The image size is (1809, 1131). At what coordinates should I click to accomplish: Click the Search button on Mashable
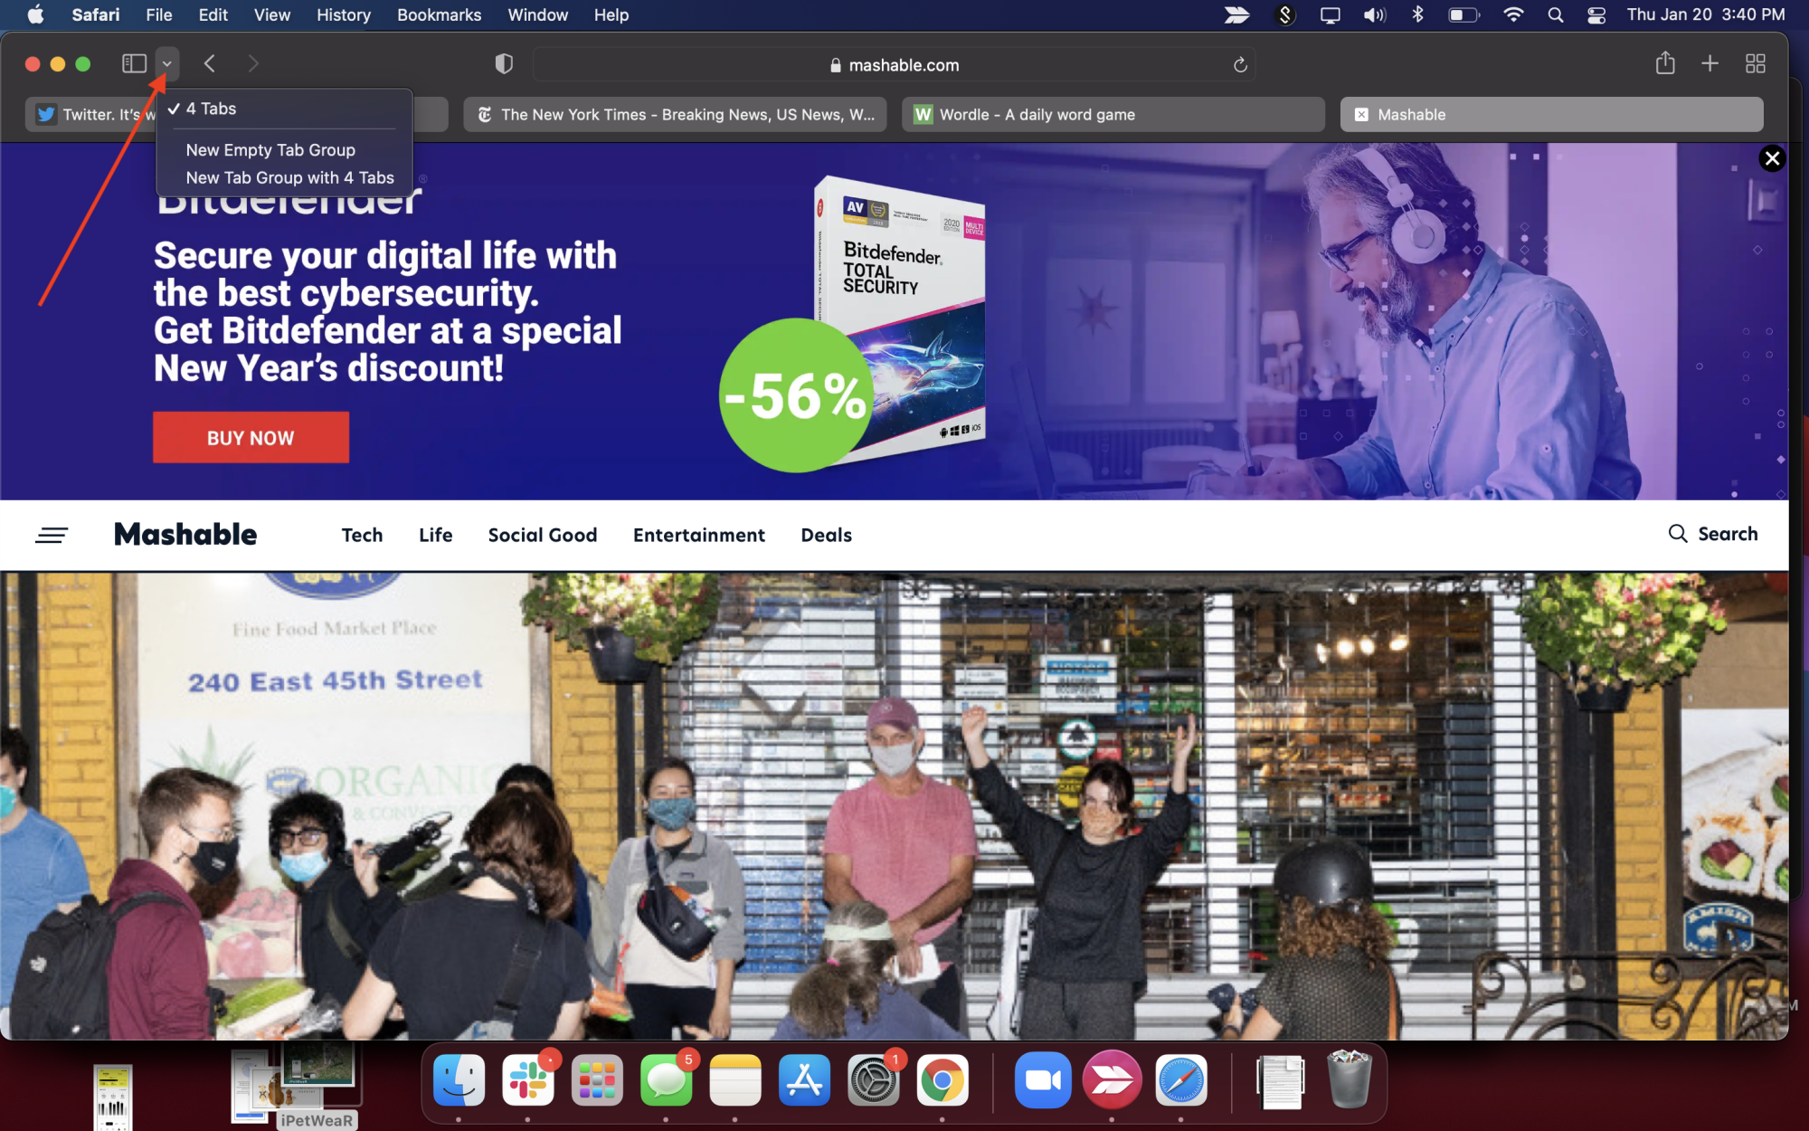point(1713,534)
